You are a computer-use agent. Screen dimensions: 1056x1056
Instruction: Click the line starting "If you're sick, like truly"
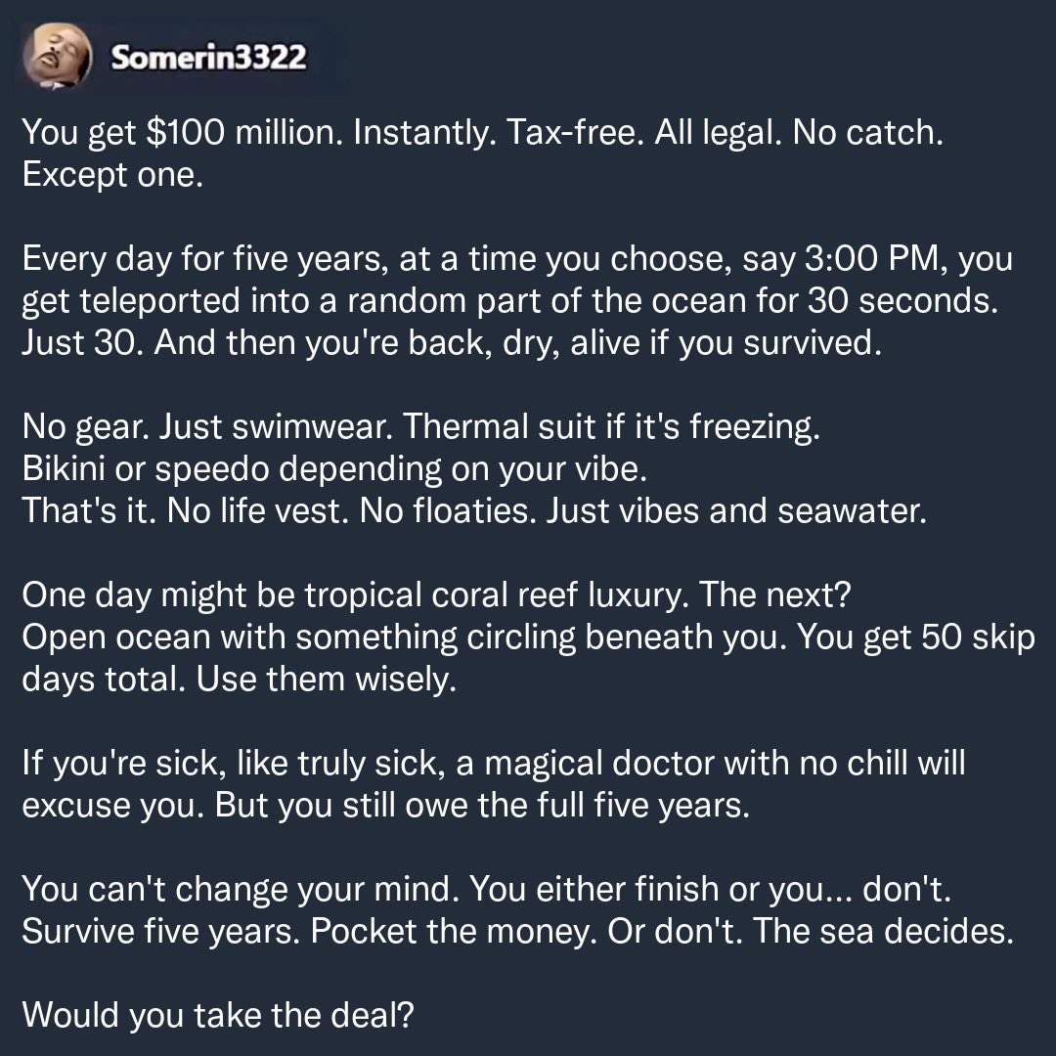tap(493, 764)
